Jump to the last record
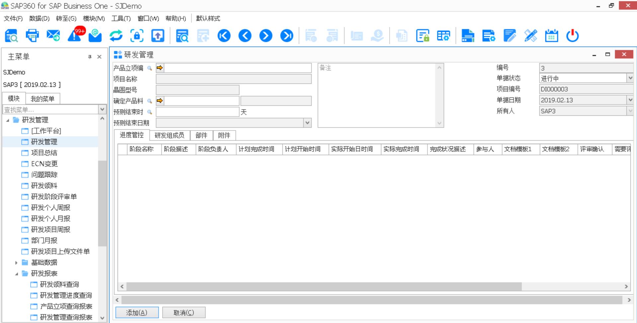Screen dimensions: 637x323 click(287, 36)
